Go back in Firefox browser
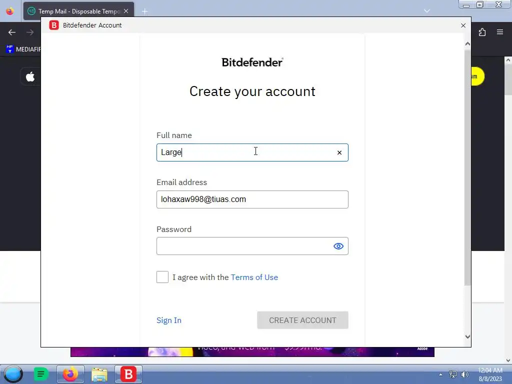 point(12,32)
